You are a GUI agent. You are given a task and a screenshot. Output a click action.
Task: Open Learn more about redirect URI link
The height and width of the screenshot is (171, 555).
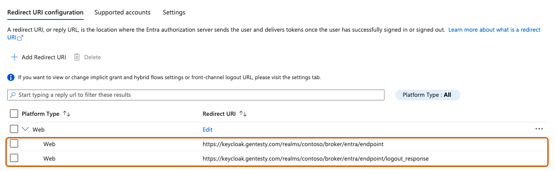494,29
